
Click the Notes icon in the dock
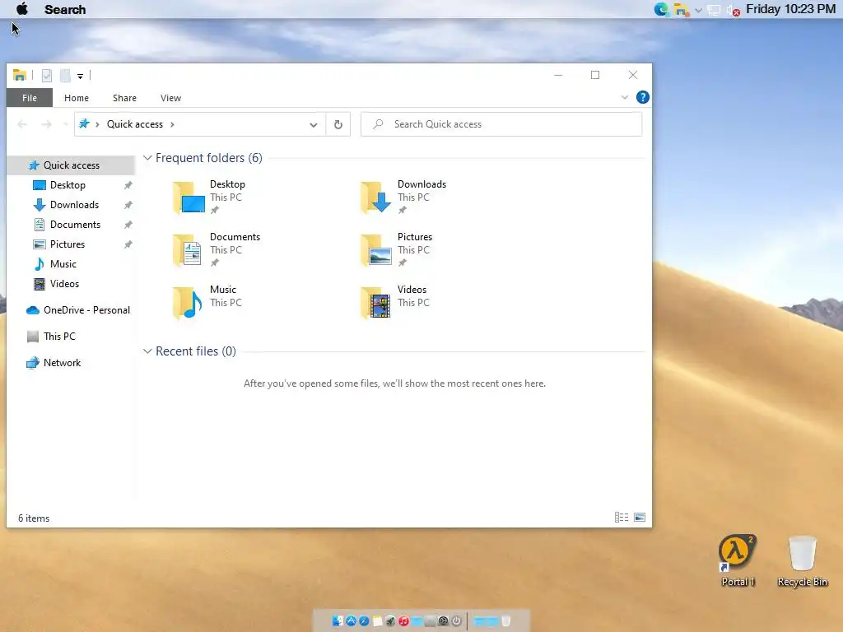click(377, 621)
